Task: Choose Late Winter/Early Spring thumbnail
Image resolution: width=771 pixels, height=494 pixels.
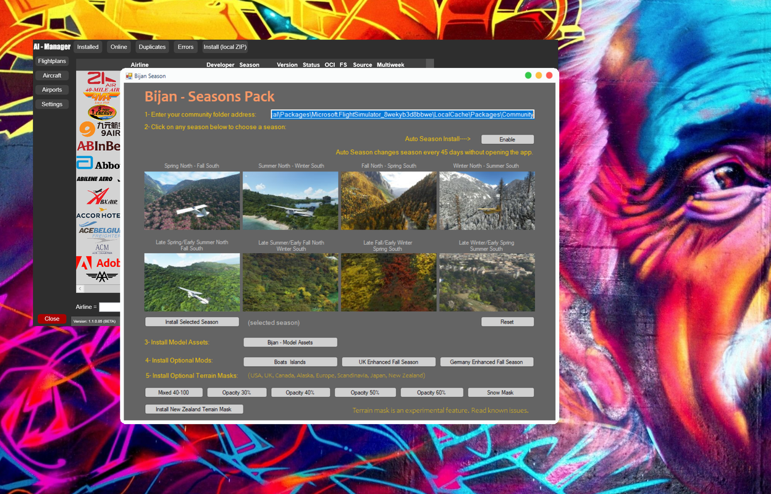Action: 487,282
